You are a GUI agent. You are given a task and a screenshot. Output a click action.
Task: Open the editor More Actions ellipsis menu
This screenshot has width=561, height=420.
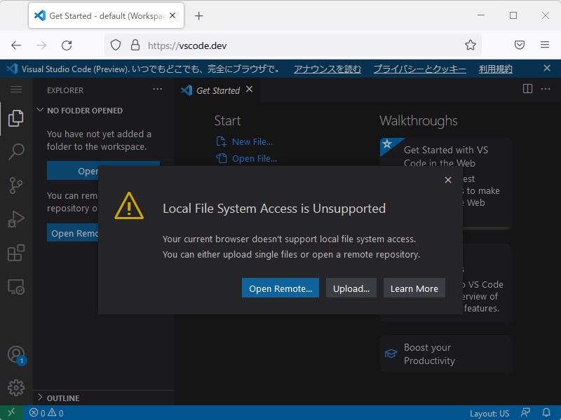coord(546,89)
